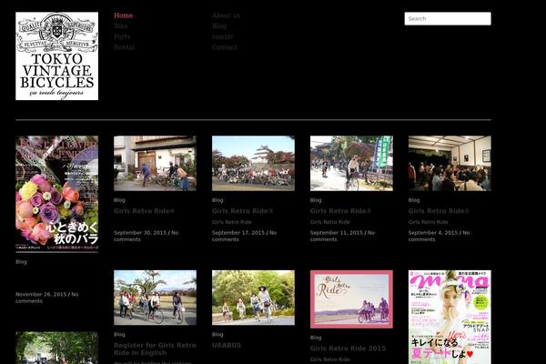Open Girls Retro Ride post dated September 30

click(x=144, y=211)
